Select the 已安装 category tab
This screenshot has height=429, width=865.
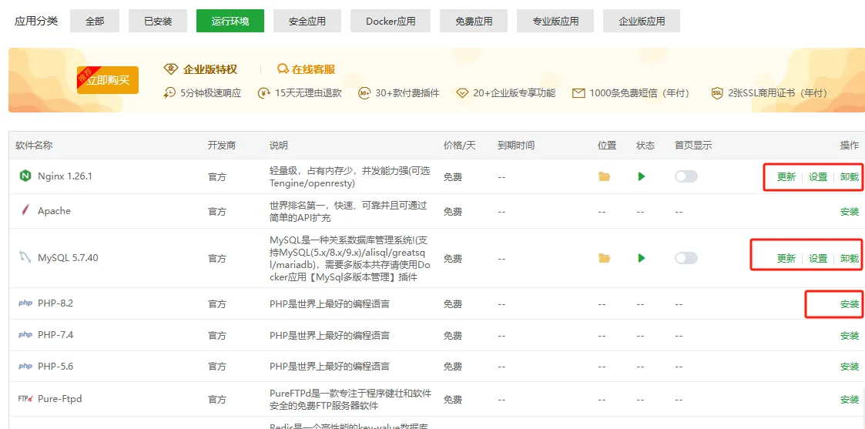pos(158,21)
